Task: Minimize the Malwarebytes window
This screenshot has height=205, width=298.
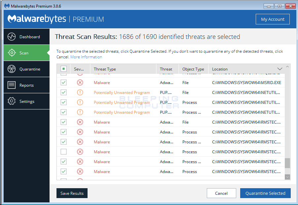Action: [x=269, y=6]
